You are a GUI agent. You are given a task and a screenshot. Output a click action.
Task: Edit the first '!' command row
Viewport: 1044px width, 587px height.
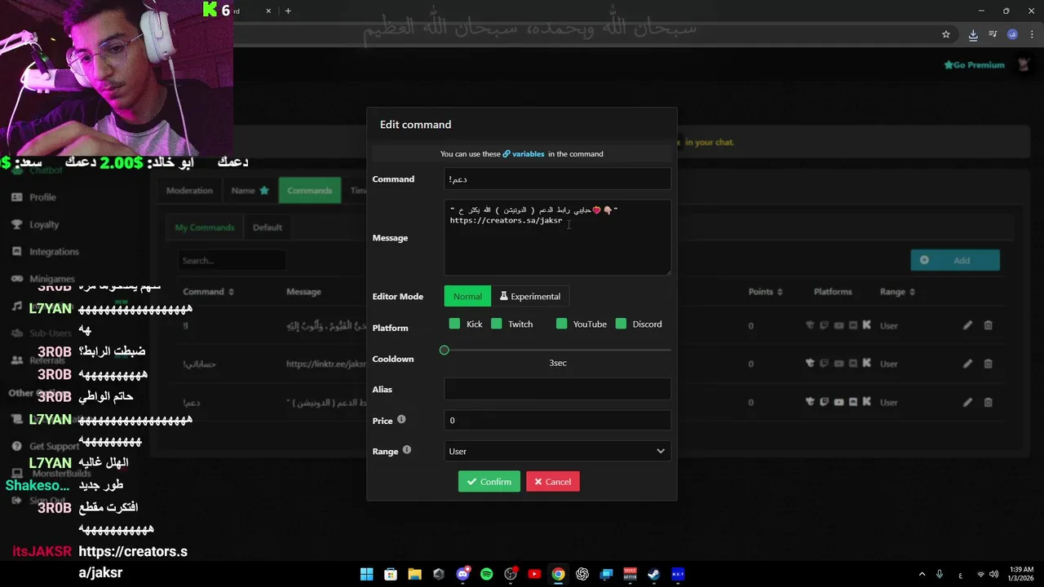(967, 325)
